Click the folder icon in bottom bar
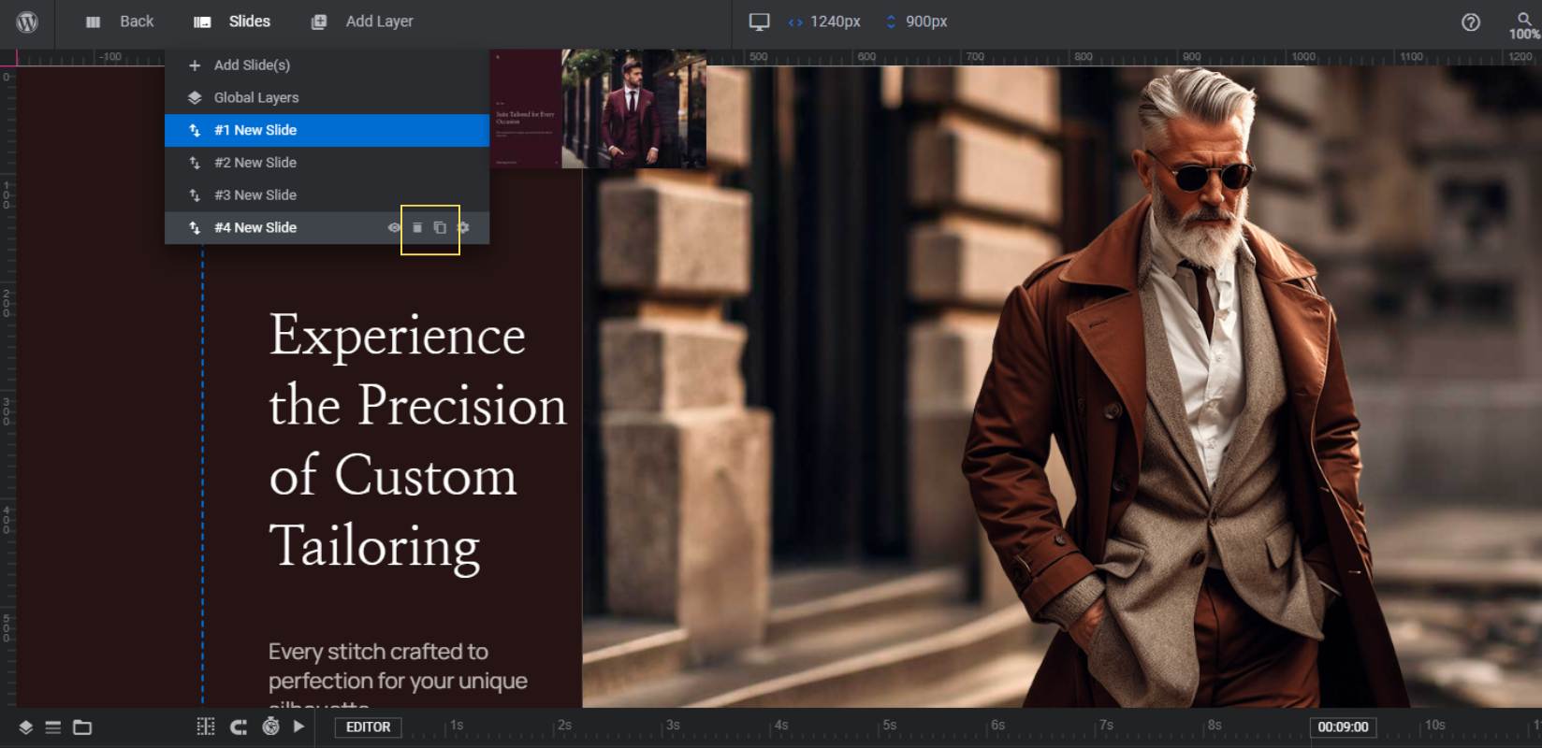 click(82, 727)
